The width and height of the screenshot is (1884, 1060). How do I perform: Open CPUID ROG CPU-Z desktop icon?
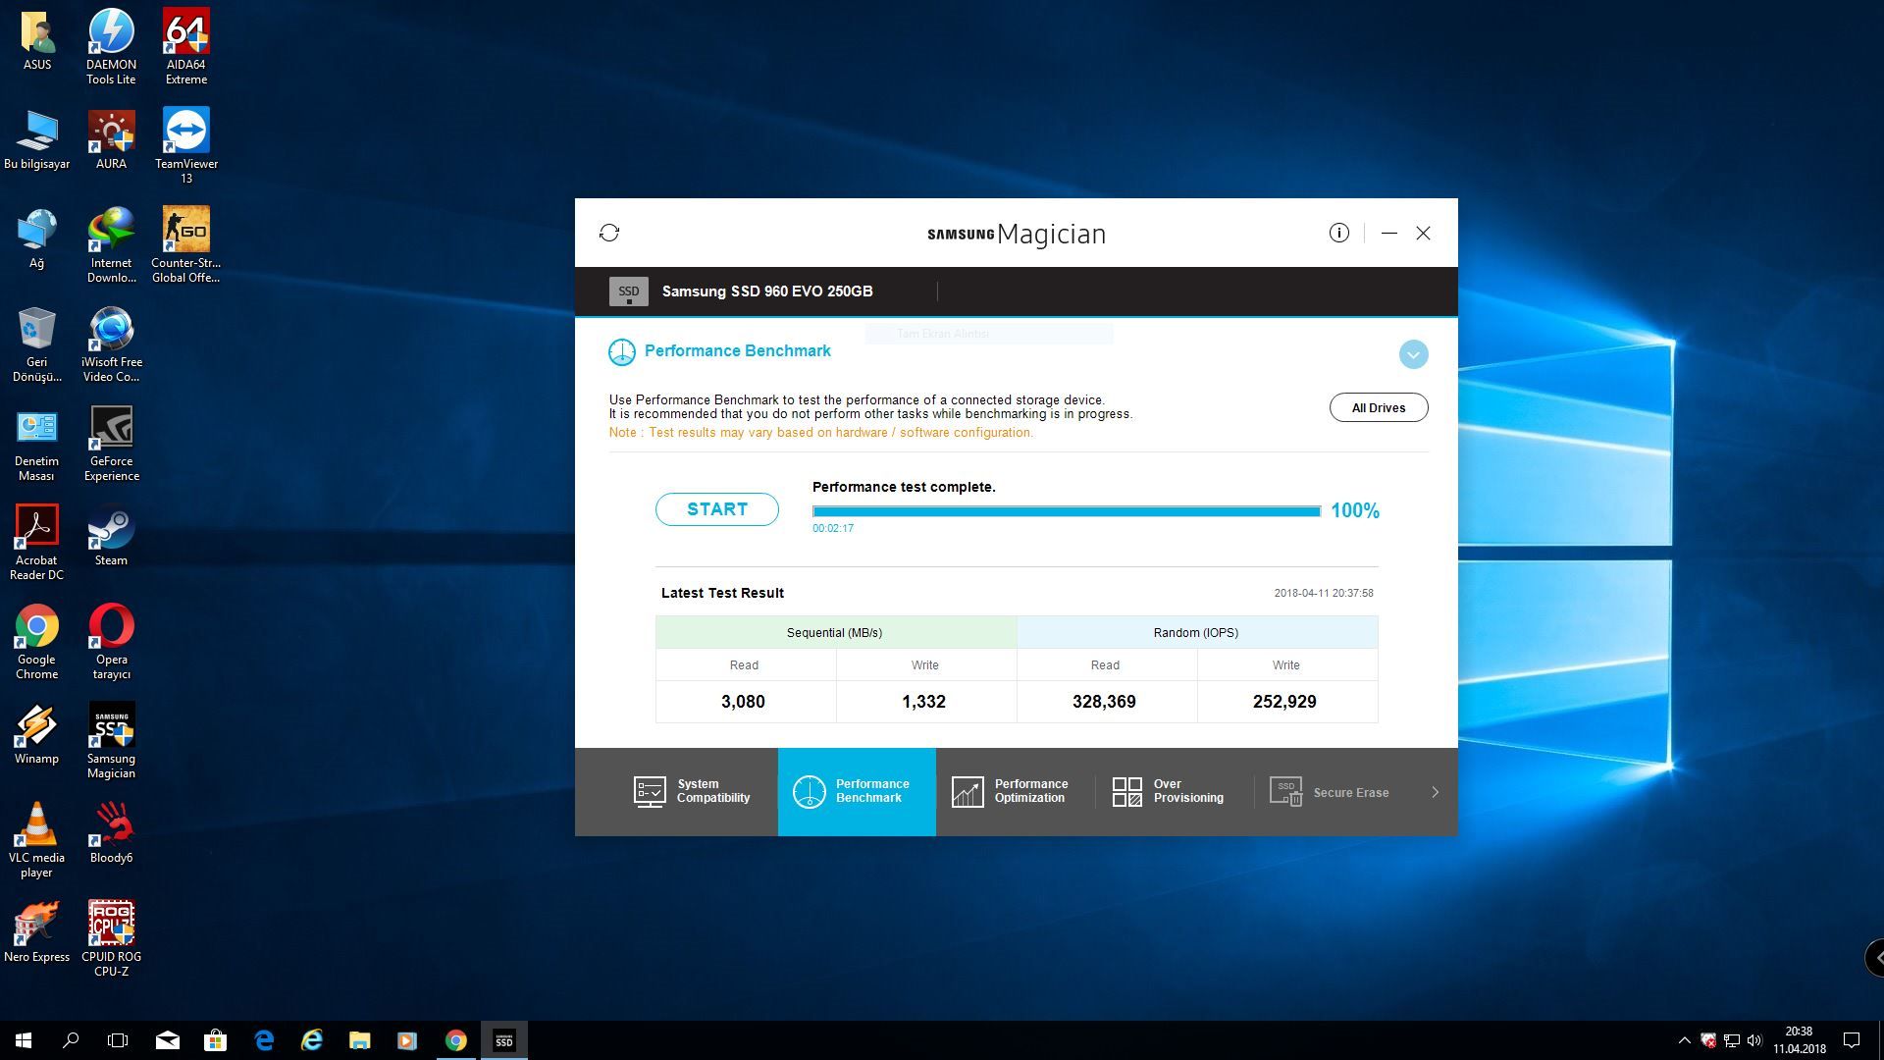pos(111,937)
